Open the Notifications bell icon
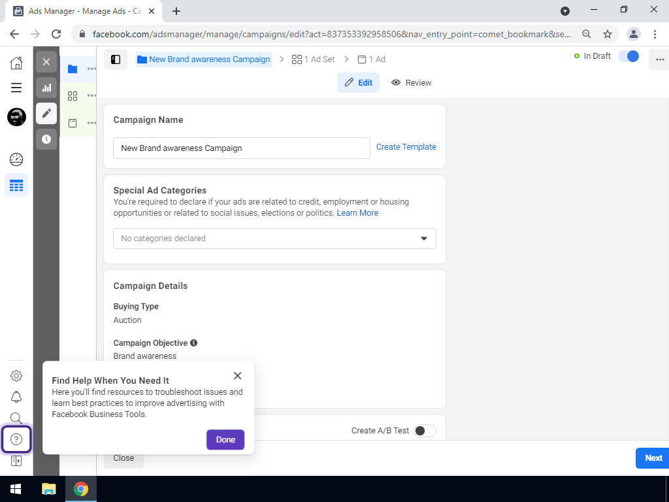Image resolution: width=669 pixels, height=502 pixels. coord(16,397)
